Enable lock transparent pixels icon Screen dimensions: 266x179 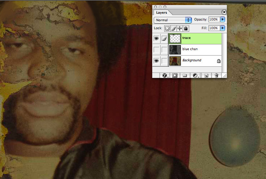167,29
